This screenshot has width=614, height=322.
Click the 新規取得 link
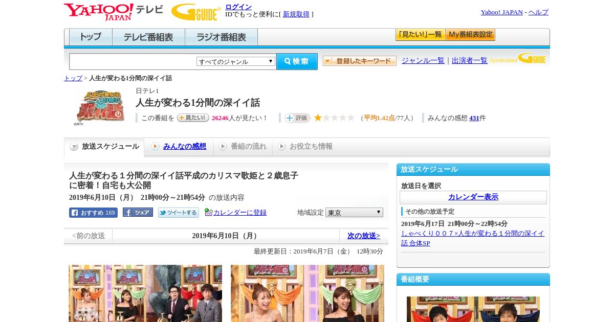[296, 14]
